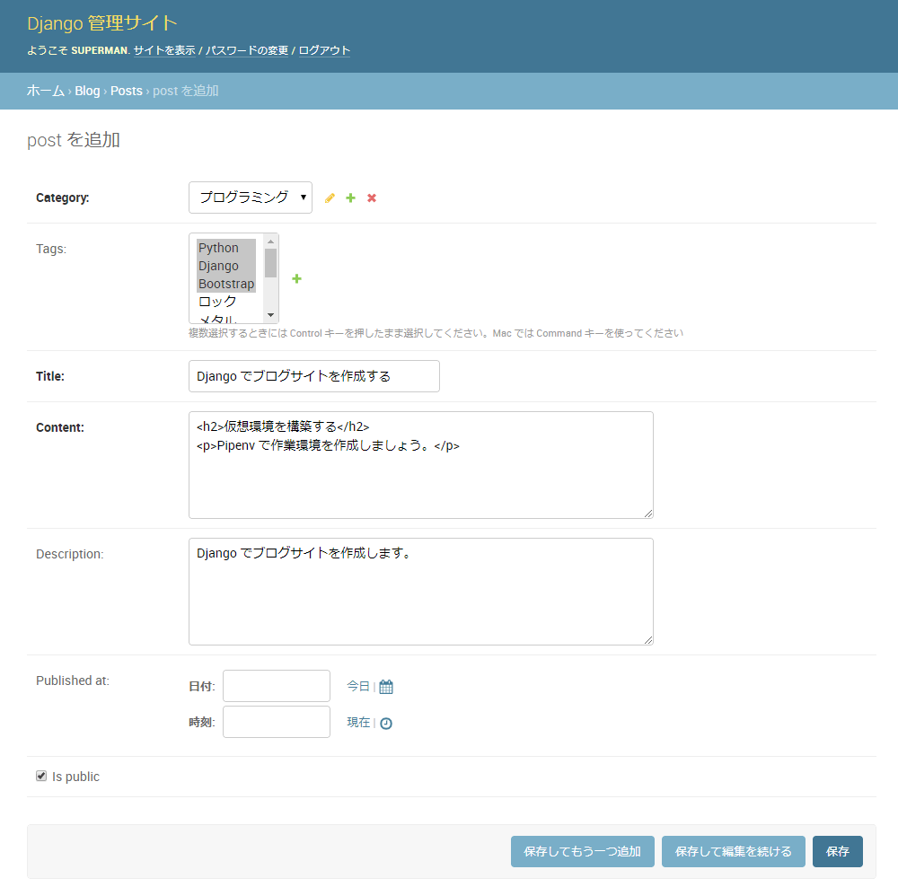The image size is (898, 887).
Task: Toggle the Is public checkbox
Action: point(41,776)
